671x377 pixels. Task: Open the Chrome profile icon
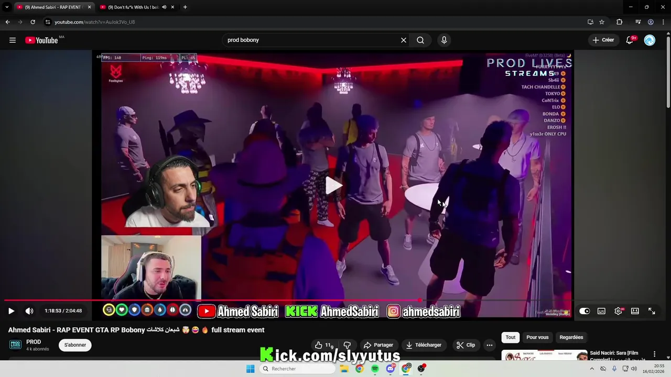pyautogui.click(x=651, y=22)
